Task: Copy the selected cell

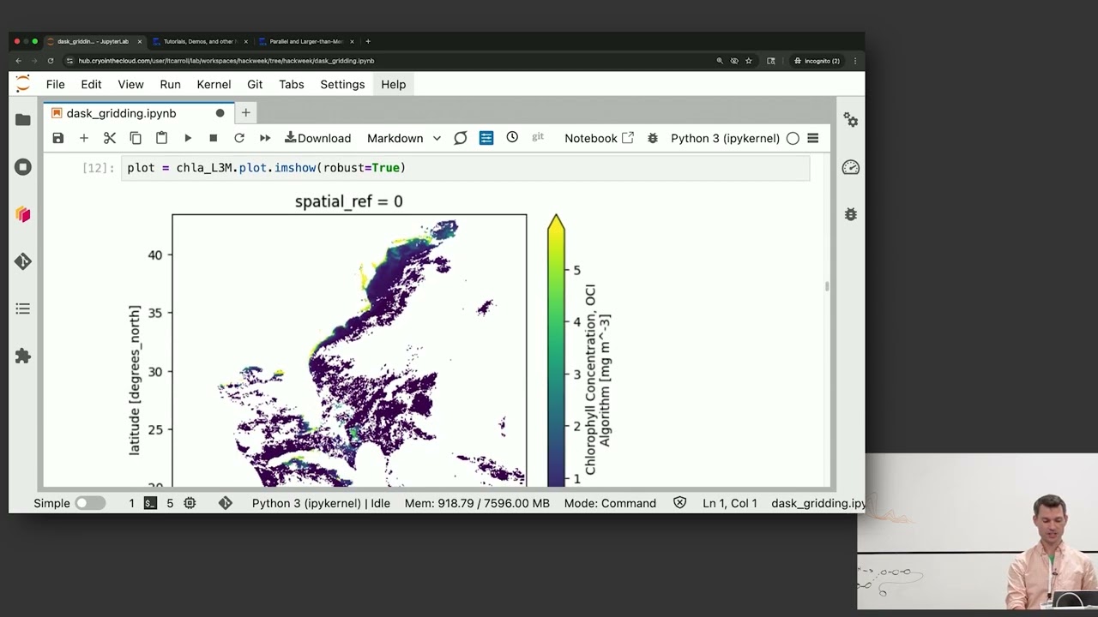Action: coord(136,138)
